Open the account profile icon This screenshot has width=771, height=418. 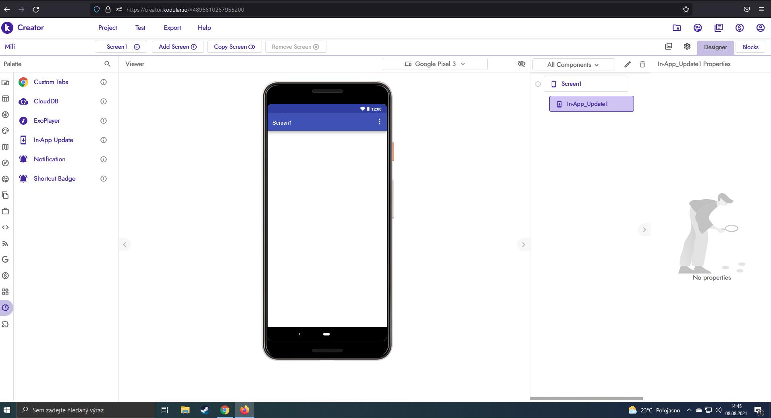click(761, 28)
